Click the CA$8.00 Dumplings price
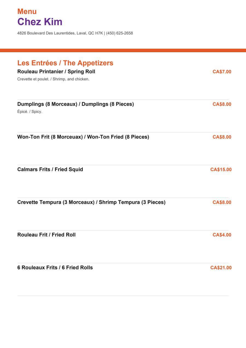246x348 pixels. tap(222, 104)
